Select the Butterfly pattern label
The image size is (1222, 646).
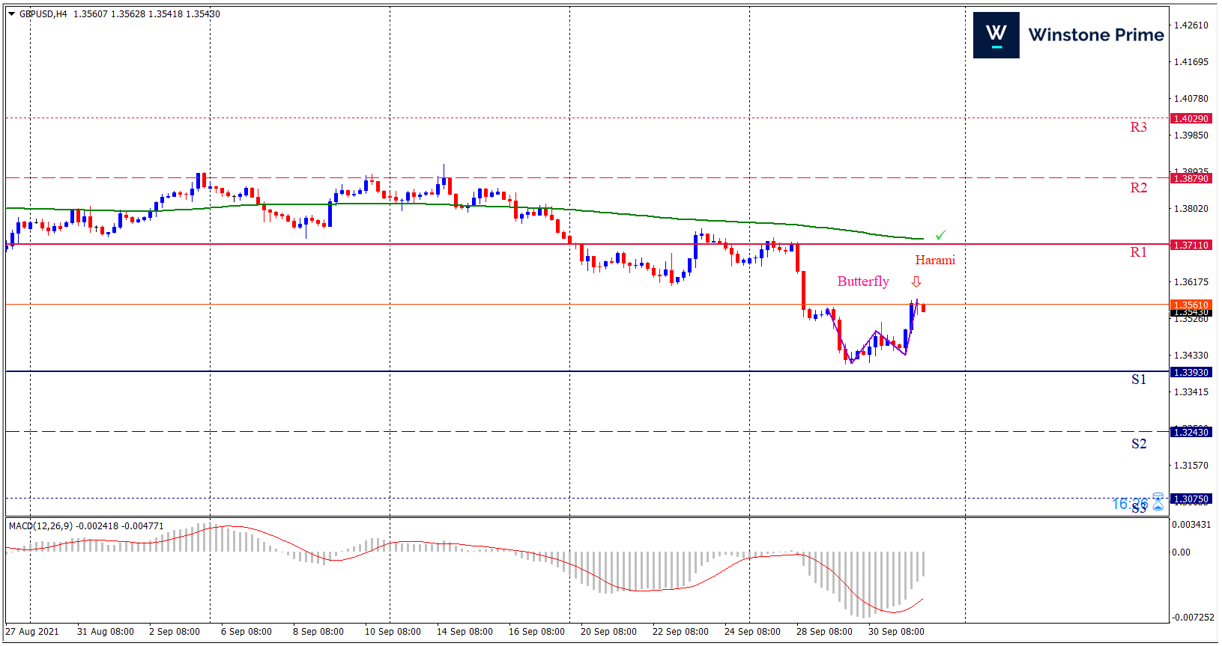[x=862, y=281]
